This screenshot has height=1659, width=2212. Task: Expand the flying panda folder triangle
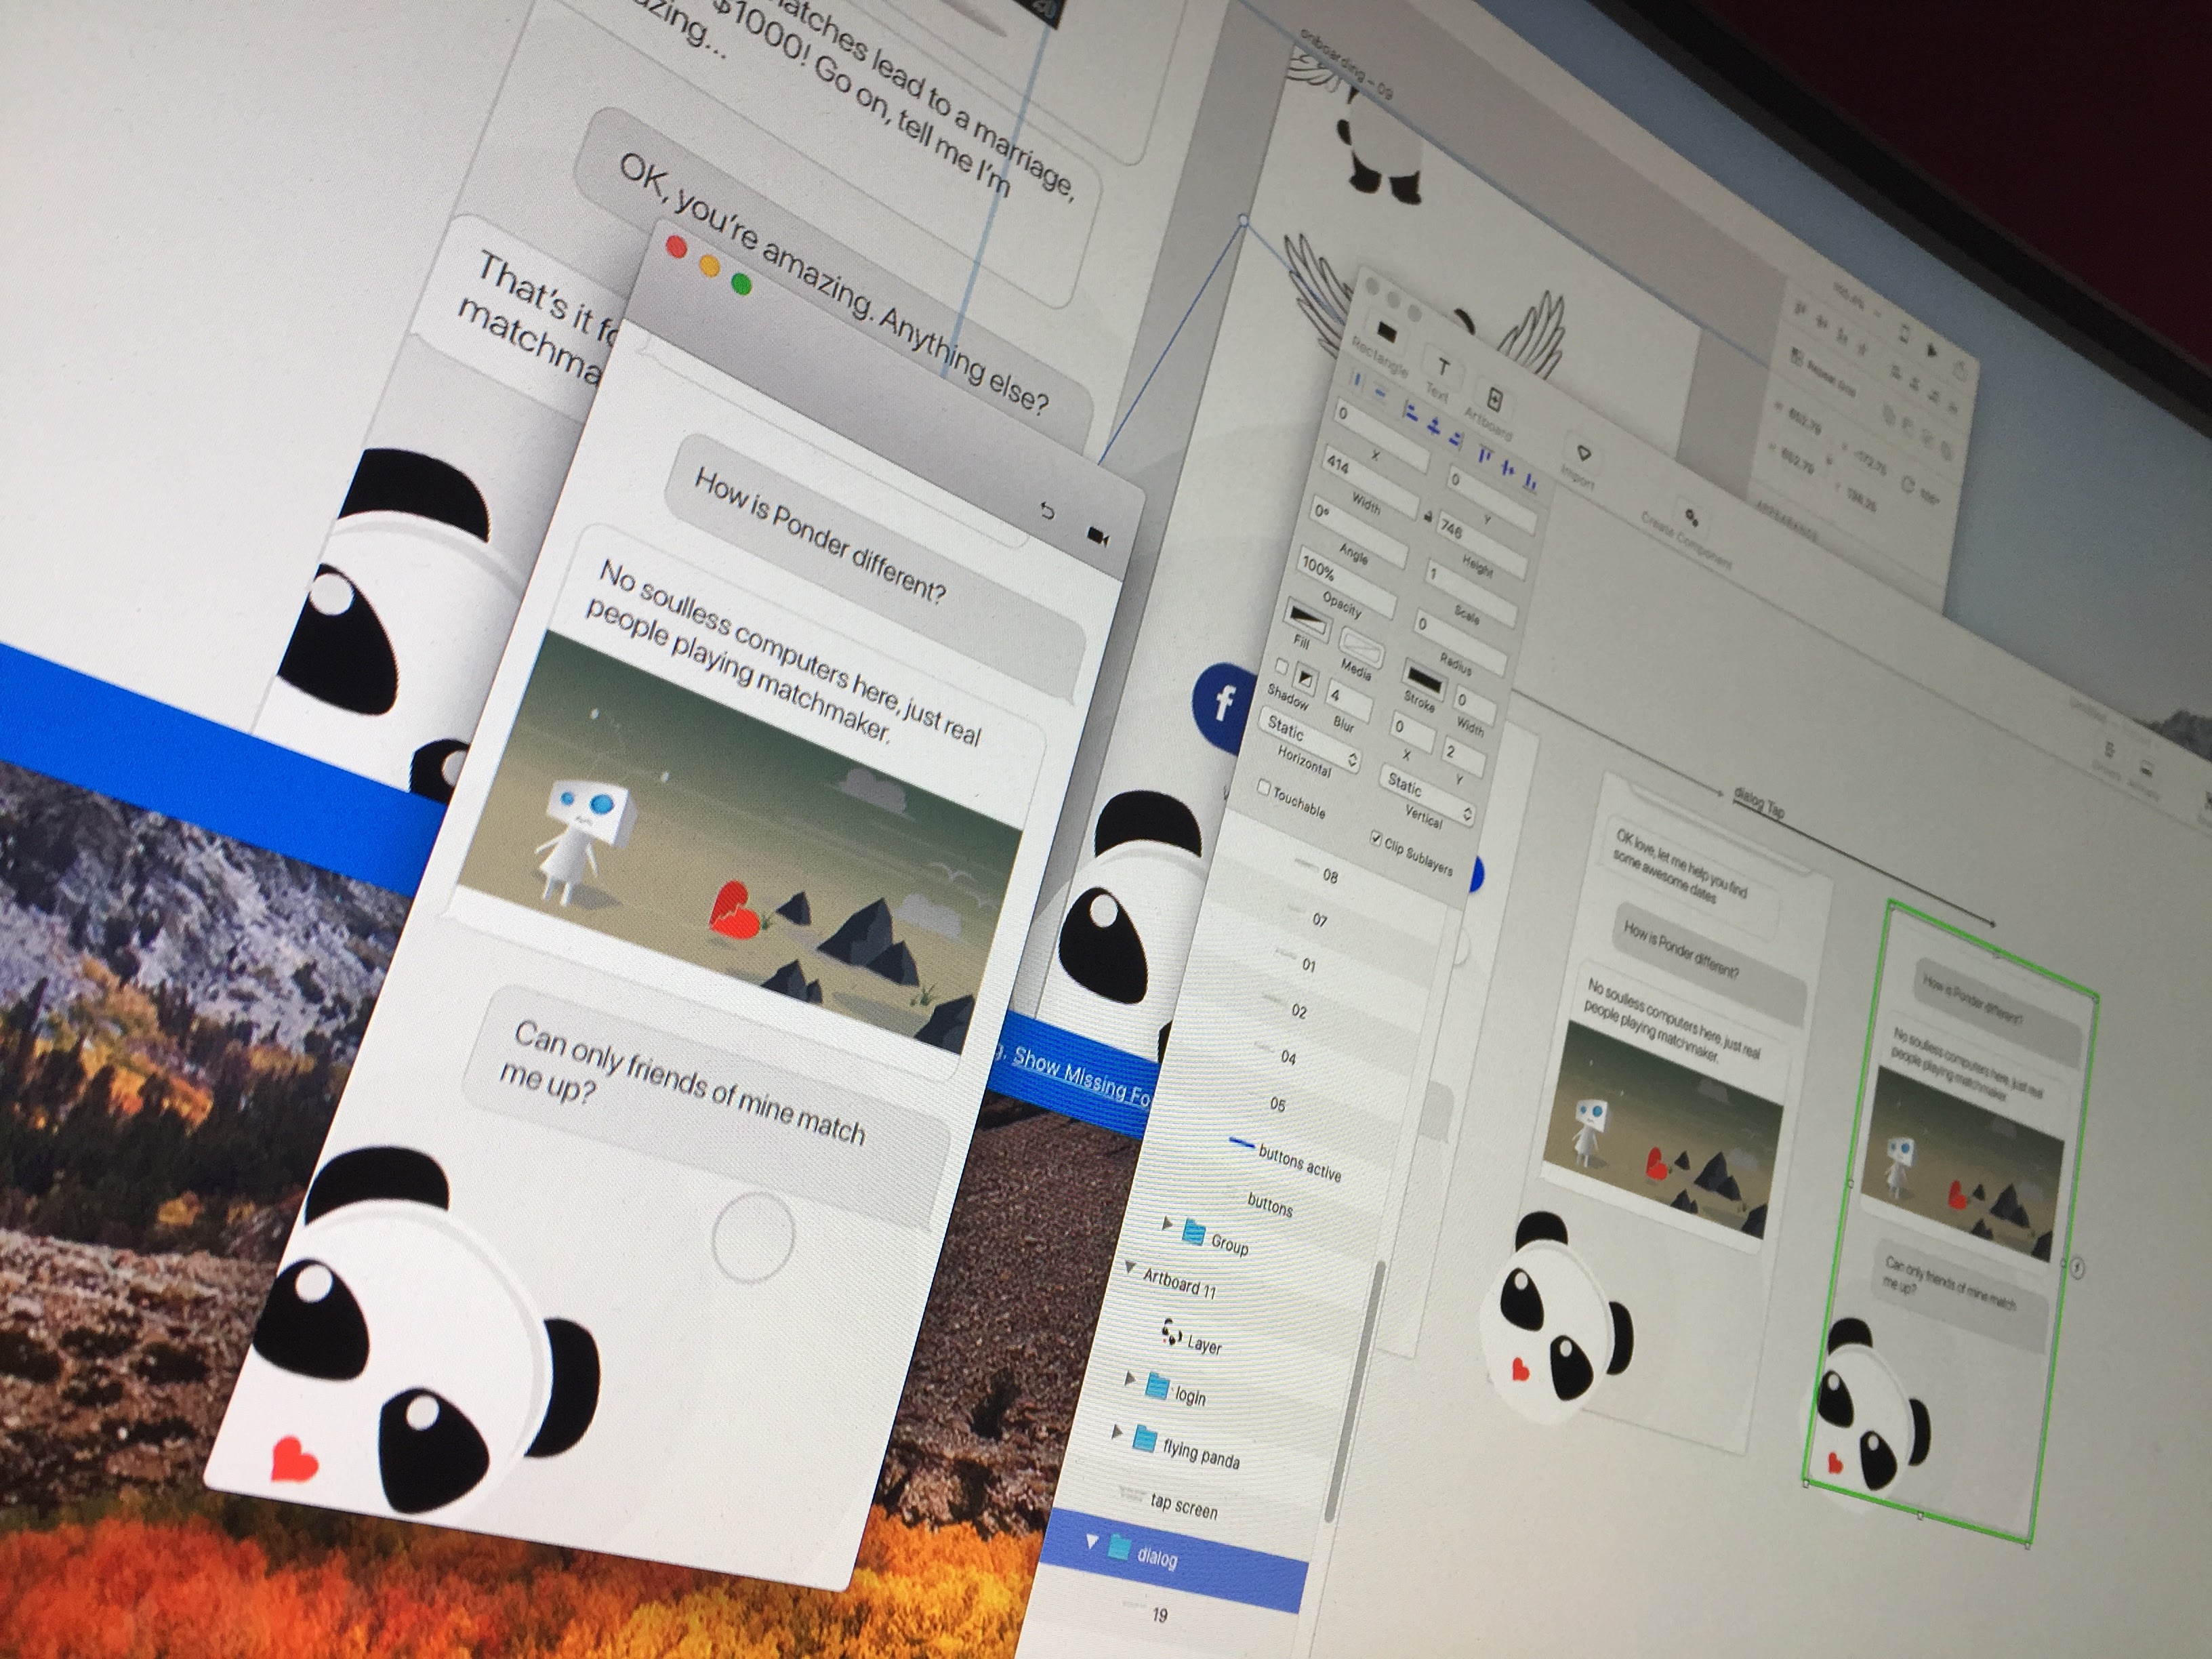tap(1117, 1432)
